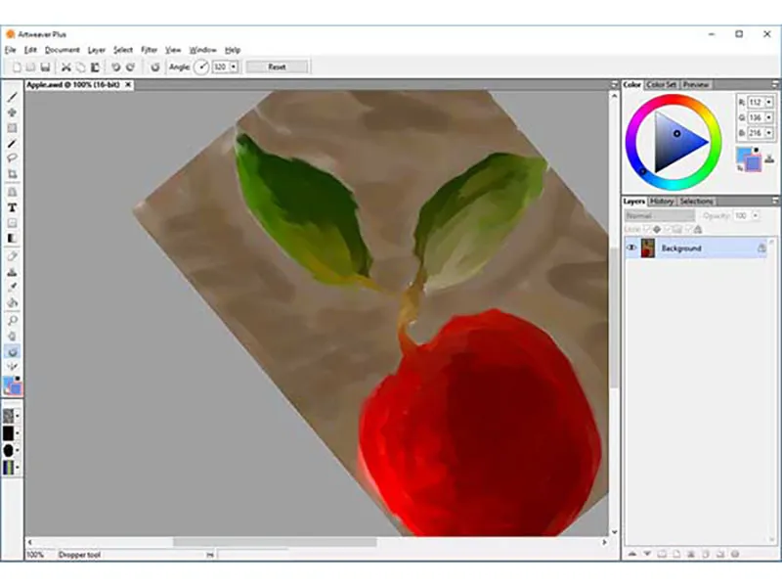
Task: Click the Save document icon
Action: pyautogui.click(x=45, y=67)
